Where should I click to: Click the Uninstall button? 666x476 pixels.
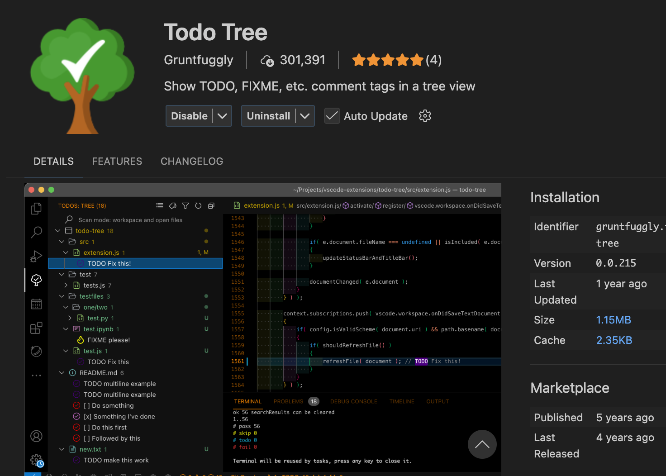tap(268, 116)
